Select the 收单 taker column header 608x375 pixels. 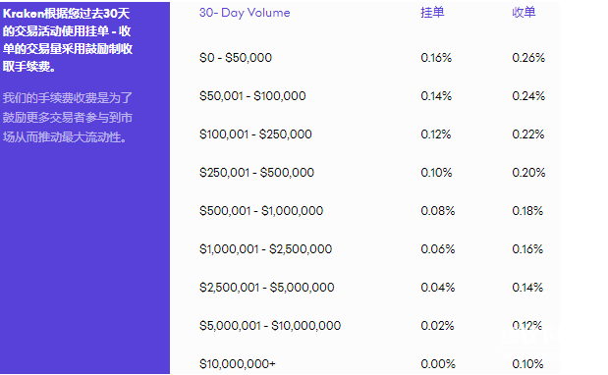tap(524, 13)
